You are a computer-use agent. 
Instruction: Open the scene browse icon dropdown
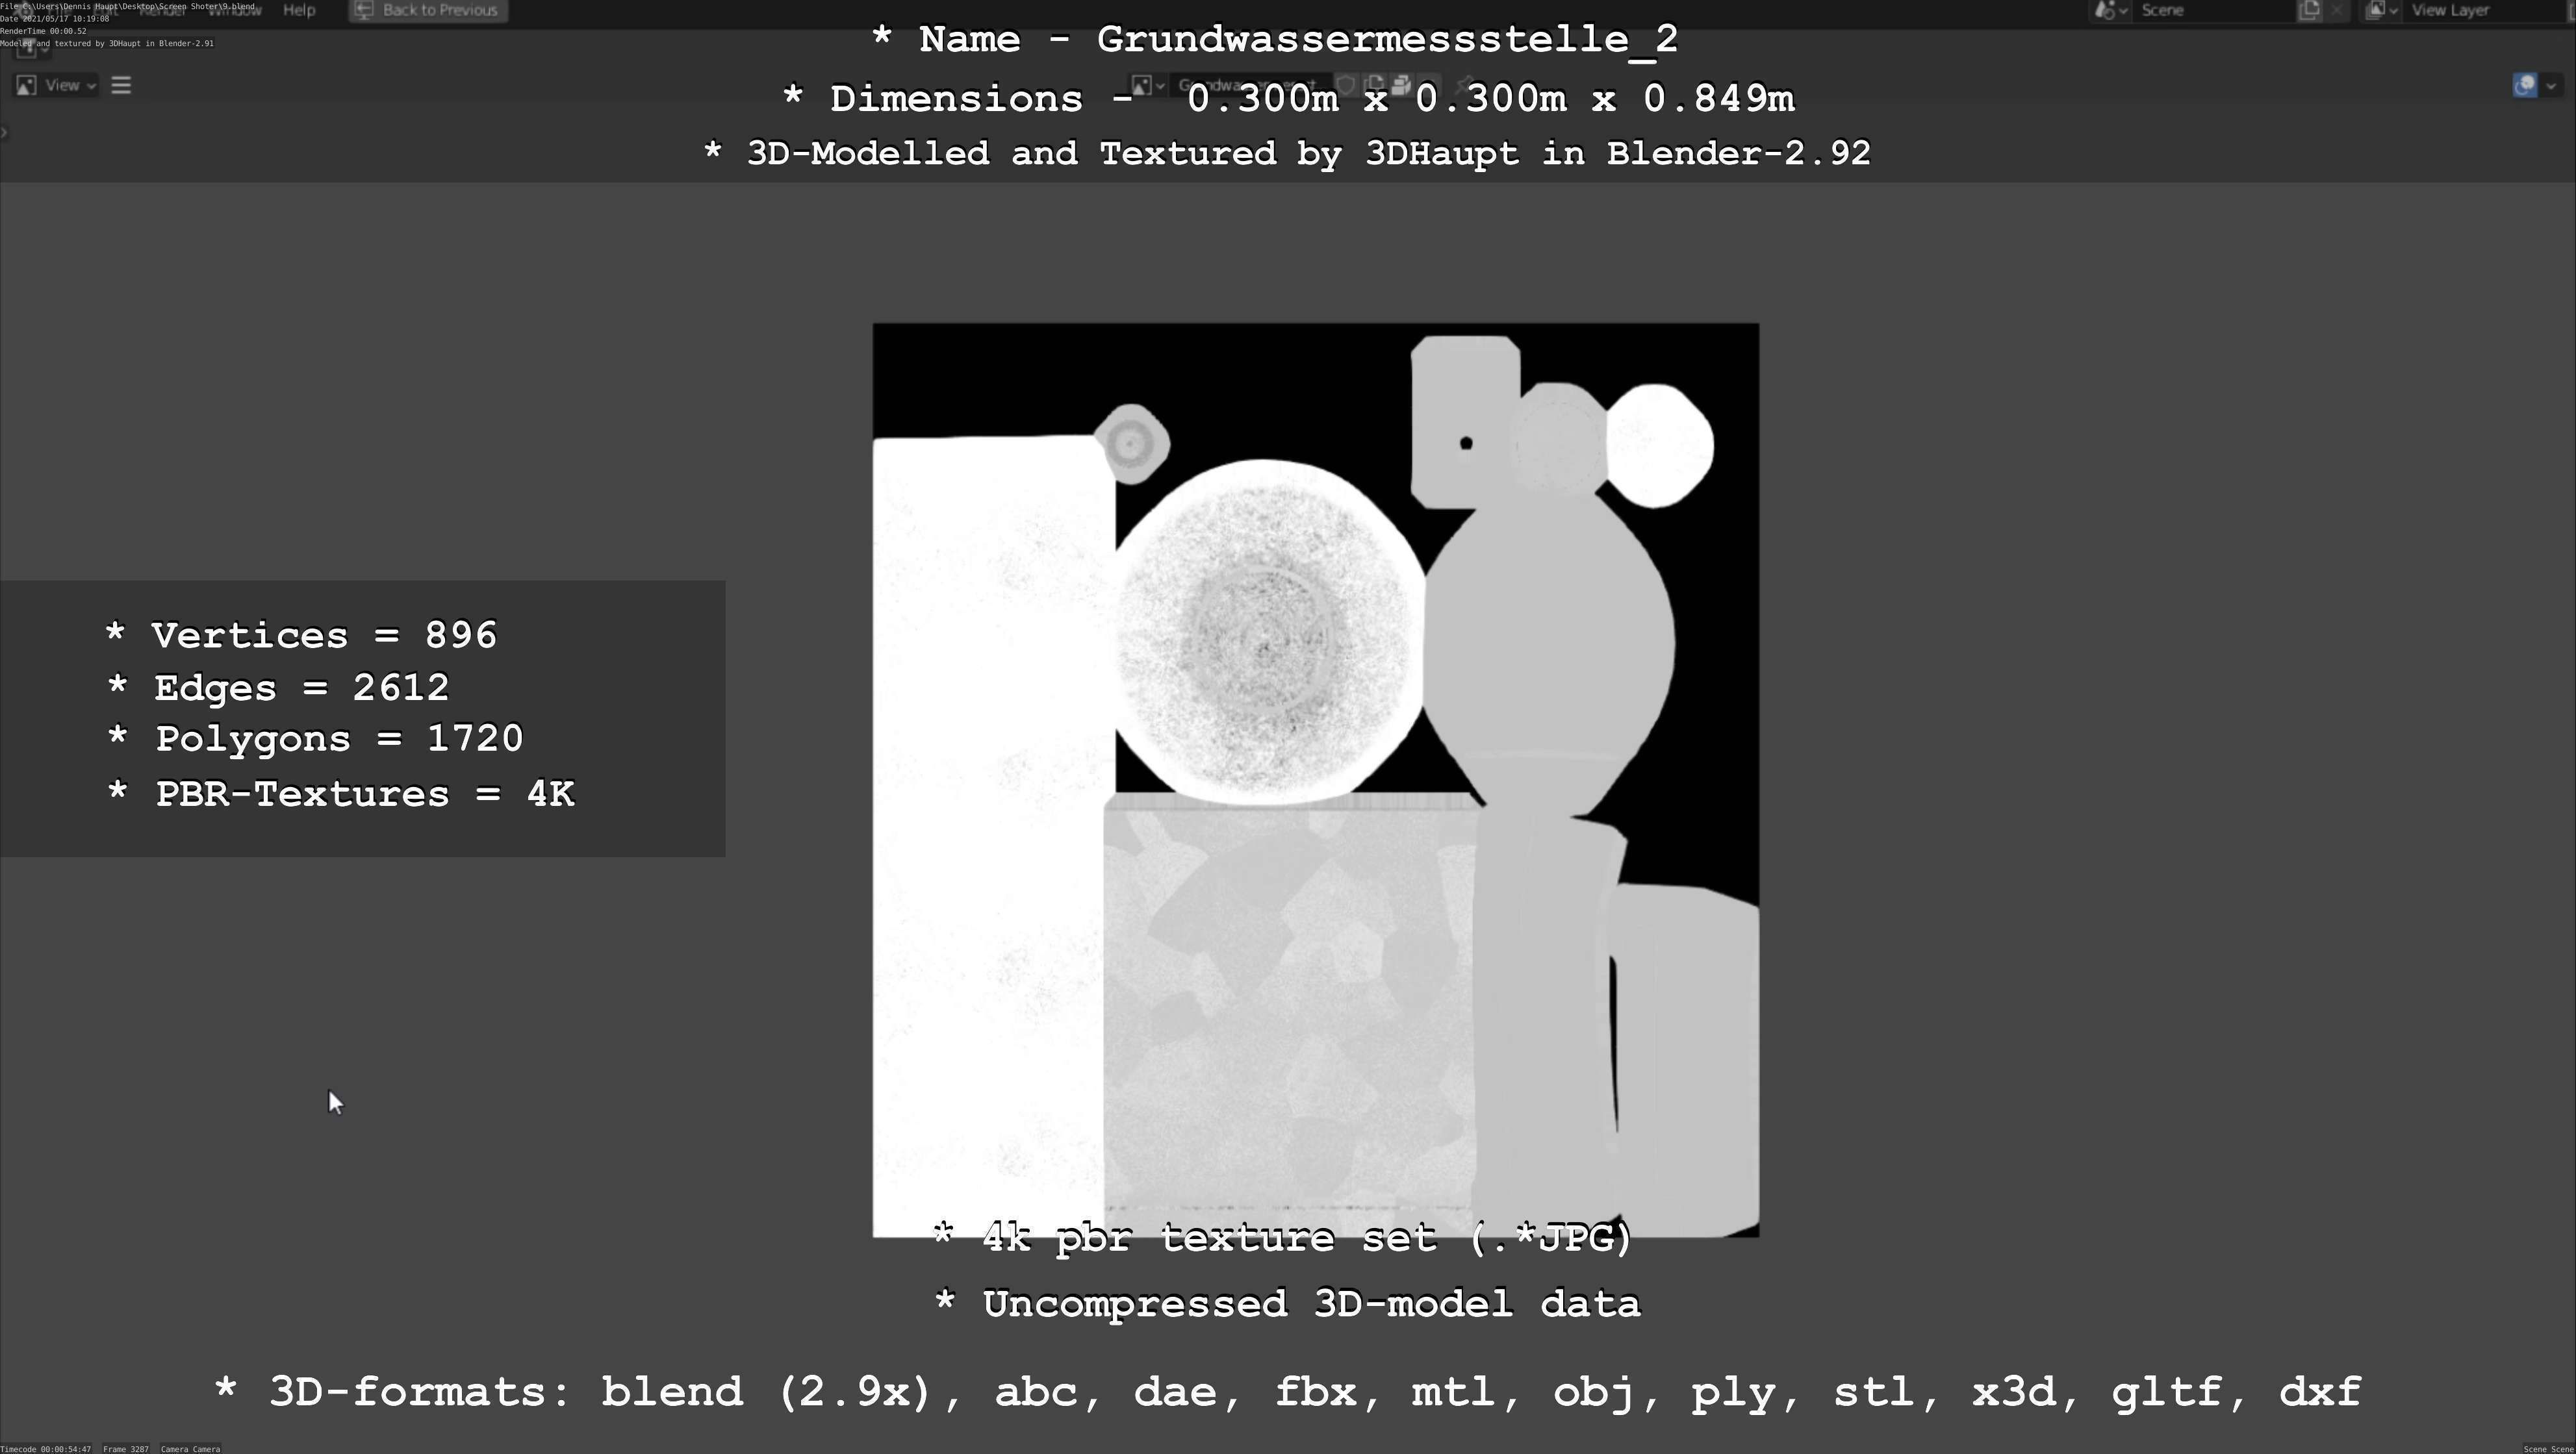coord(2110,10)
